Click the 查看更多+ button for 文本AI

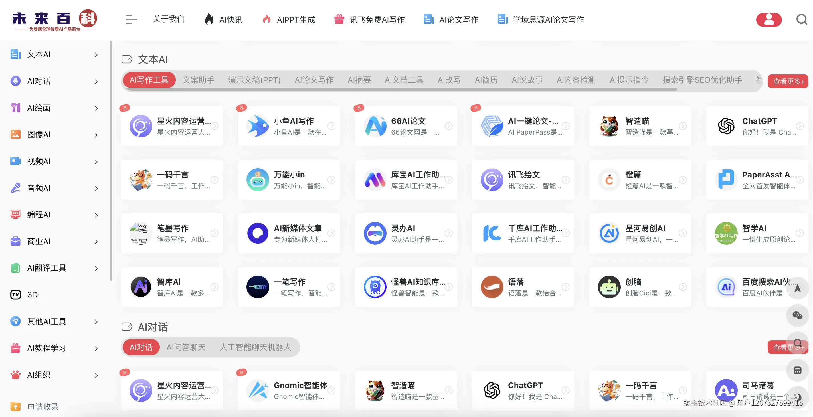pyautogui.click(x=787, y=81)
